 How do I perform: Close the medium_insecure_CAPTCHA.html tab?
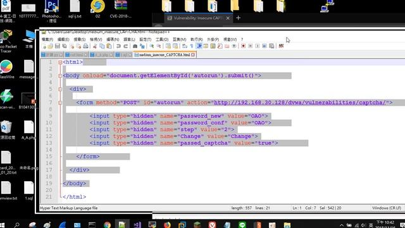[x=193, y=55]
